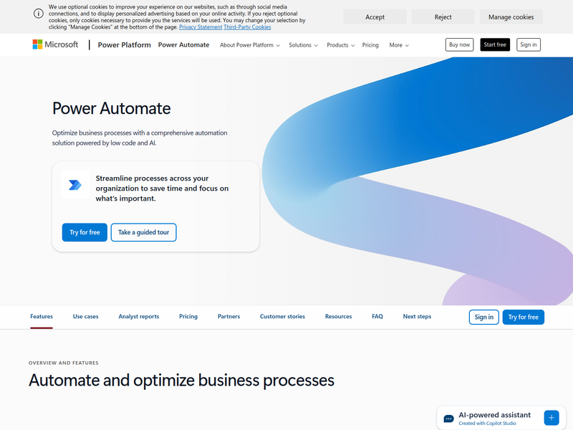
Task: Accept optional cookies
Action: 375,16
